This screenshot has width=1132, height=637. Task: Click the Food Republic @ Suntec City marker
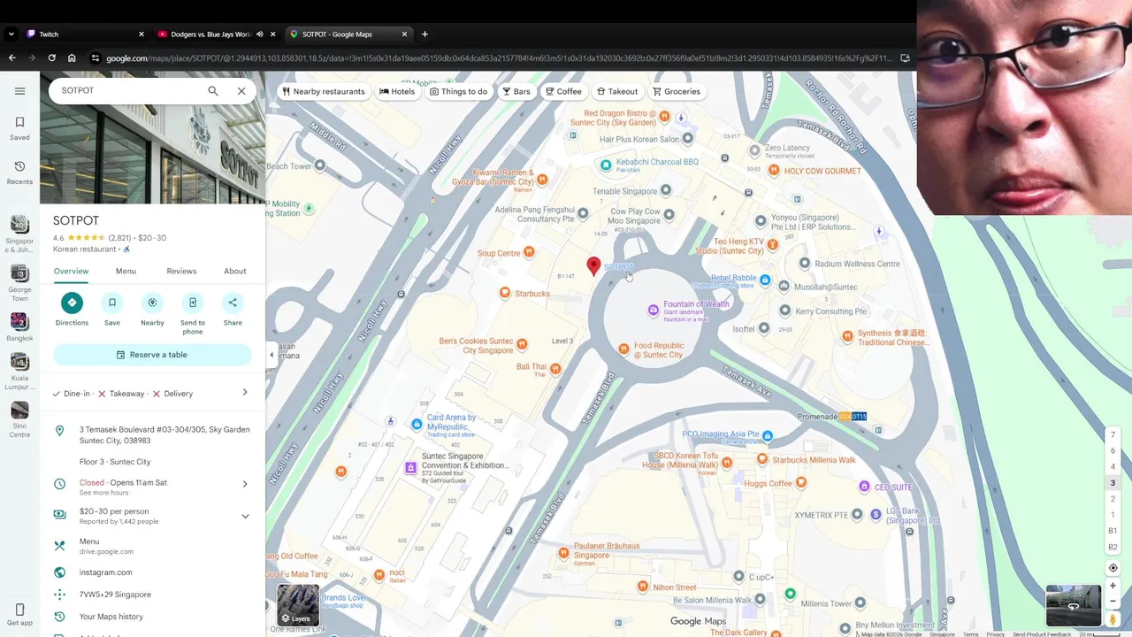click(x=623, y=349)
